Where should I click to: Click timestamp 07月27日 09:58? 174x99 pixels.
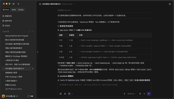pos(67,4)
